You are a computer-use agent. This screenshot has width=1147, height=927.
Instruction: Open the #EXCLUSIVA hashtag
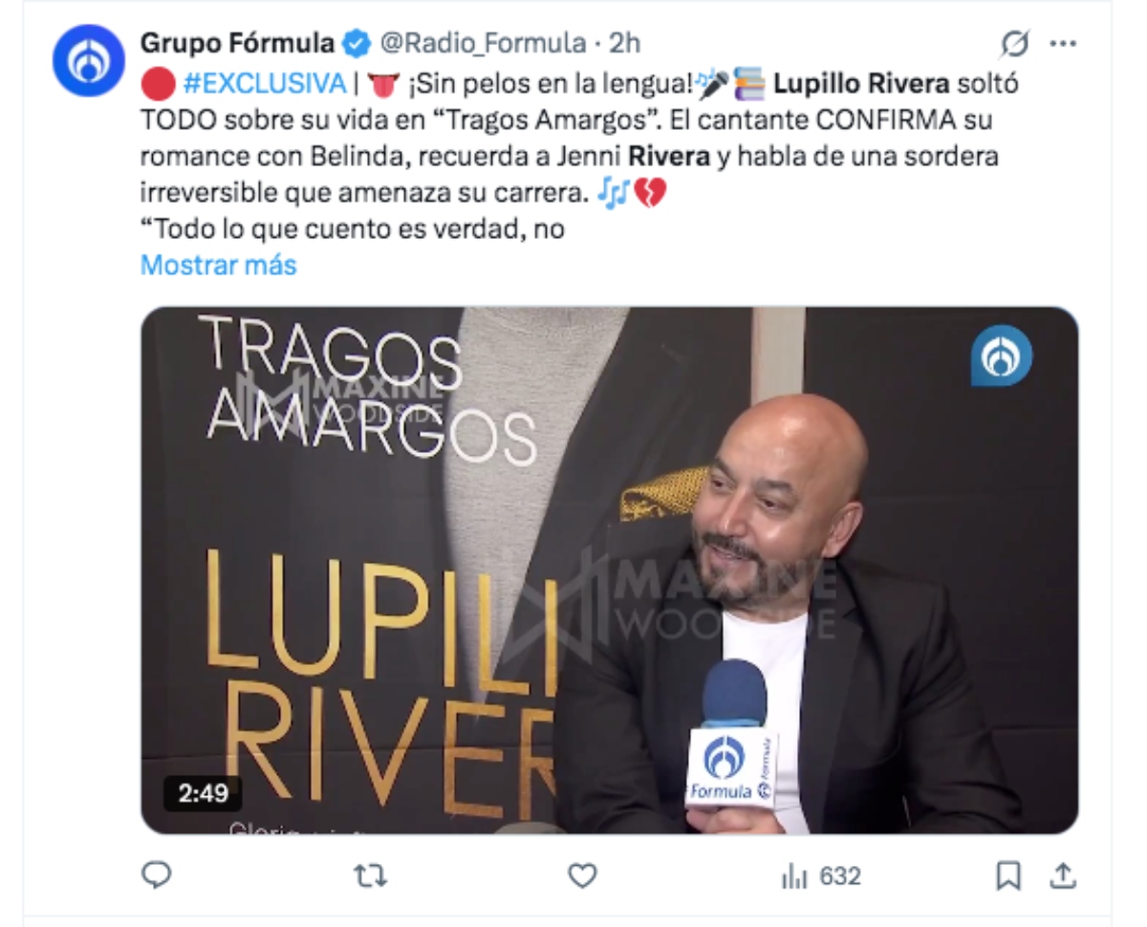(x=264, y=84)
